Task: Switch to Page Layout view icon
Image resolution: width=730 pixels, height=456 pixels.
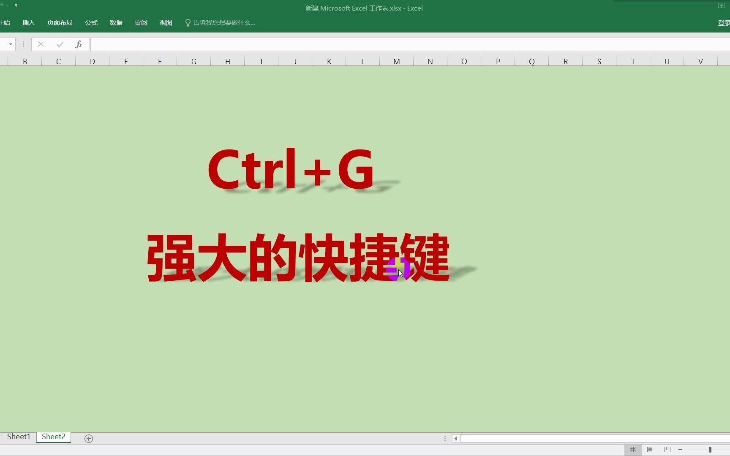Action: pyautogui.click(x=650, y=450)
